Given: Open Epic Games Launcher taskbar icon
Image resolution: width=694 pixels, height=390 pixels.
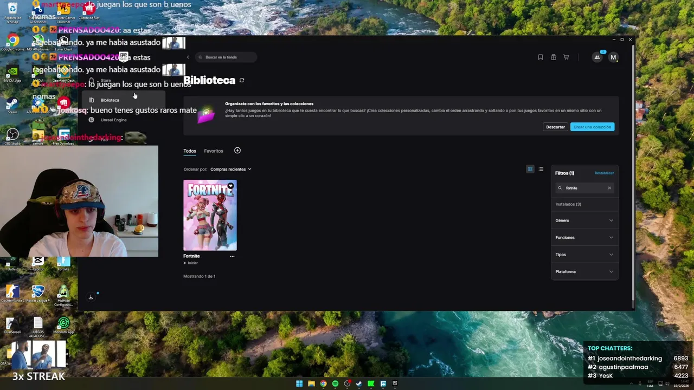Looking at the screenshot, I should pyautogui.click(x=395, y=383).
